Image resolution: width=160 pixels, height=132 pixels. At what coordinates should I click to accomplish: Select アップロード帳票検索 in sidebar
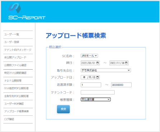[17, 111]
